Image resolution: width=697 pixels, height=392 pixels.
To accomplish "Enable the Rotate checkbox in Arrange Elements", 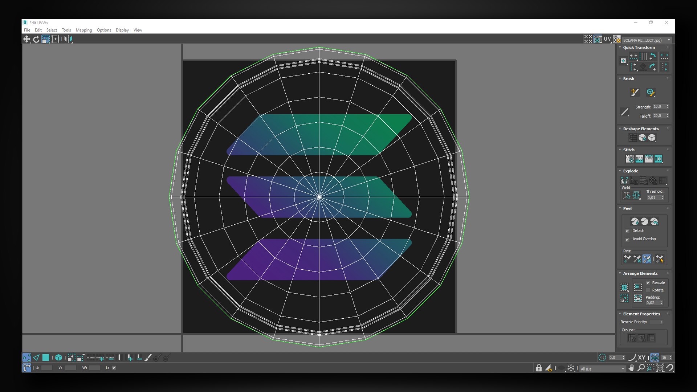I will tap(648, 290).
